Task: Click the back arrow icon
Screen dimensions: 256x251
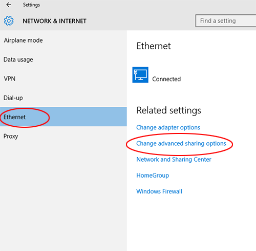Action: pyautogui.click(x=9, y=5)
